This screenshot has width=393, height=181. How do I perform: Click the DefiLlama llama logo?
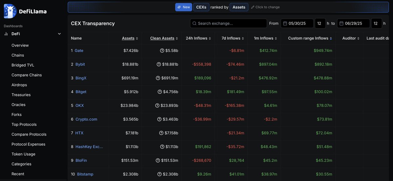[10, 11]
